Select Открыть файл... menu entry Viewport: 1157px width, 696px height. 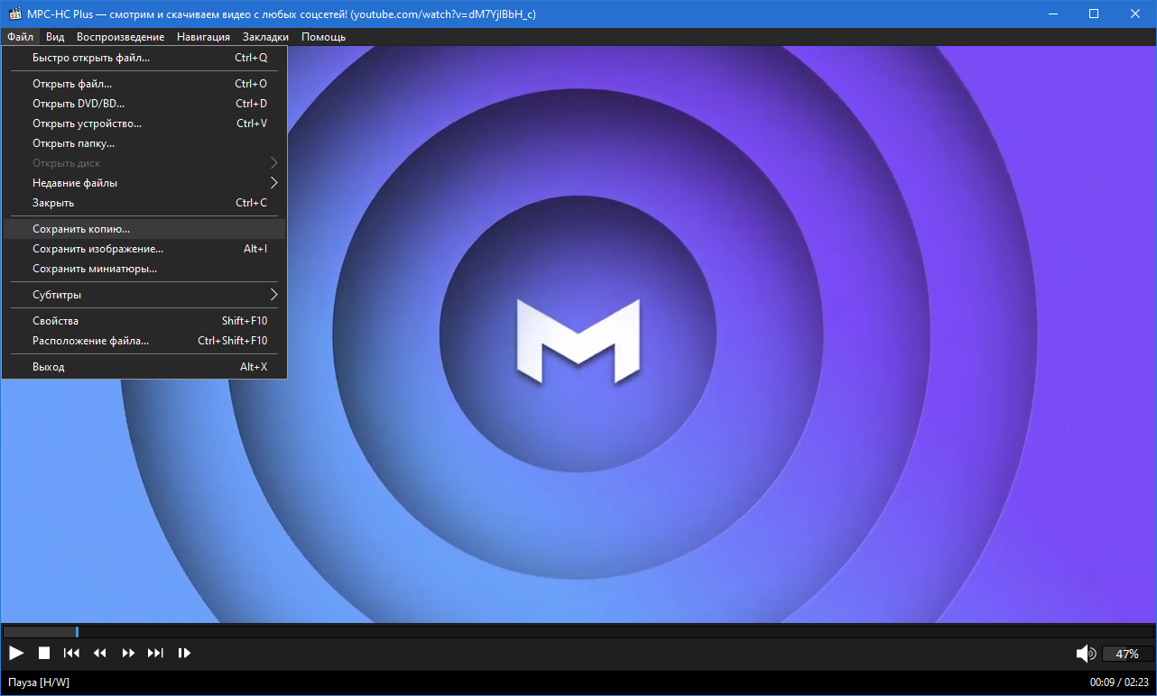144,84
